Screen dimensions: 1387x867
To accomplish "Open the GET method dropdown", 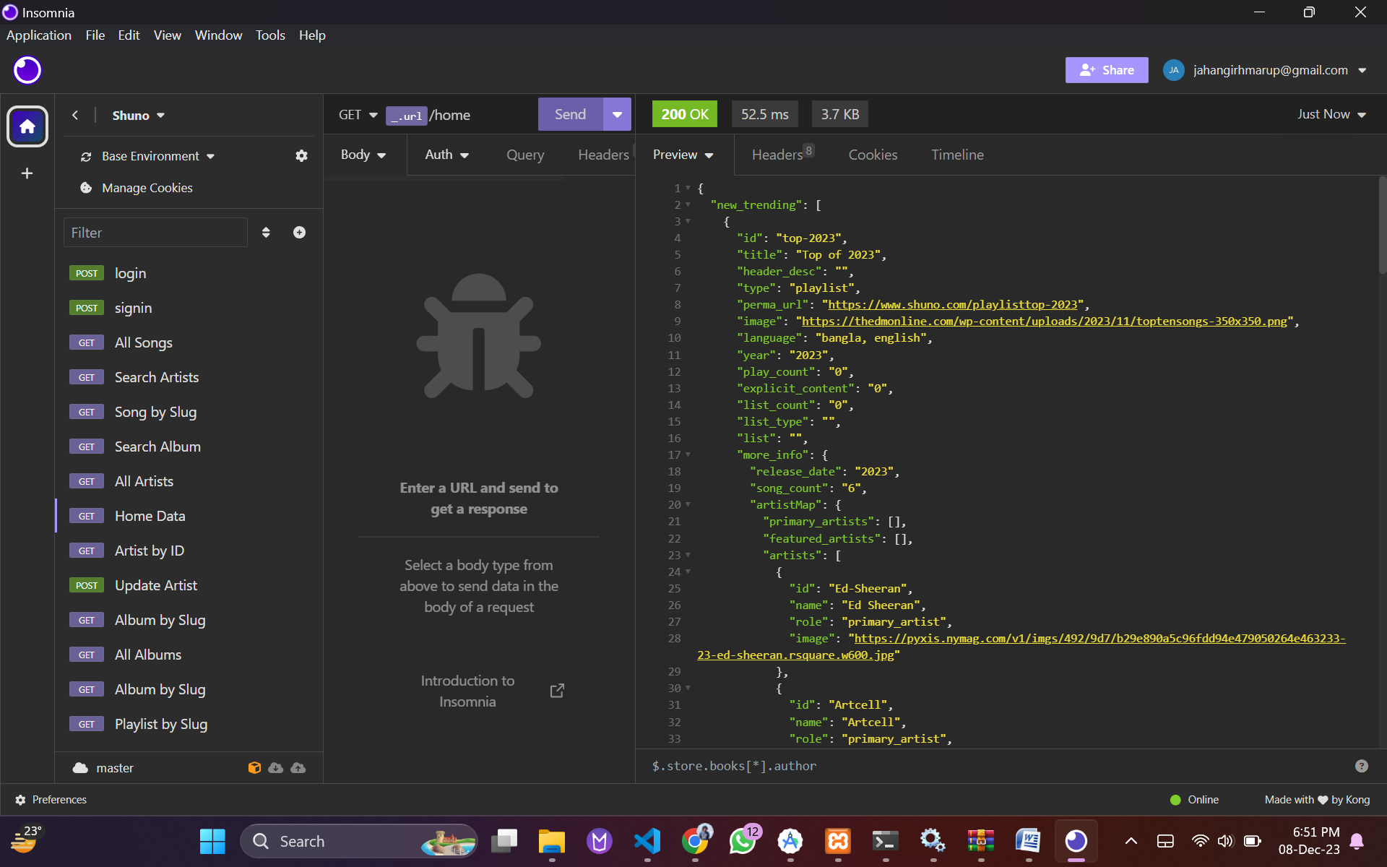I will [x=358, y=115].
